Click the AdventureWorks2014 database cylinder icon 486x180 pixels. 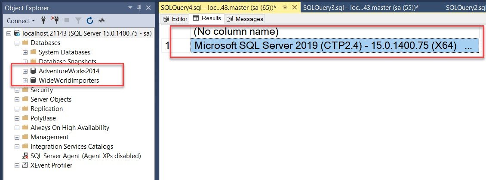point(33,71)
